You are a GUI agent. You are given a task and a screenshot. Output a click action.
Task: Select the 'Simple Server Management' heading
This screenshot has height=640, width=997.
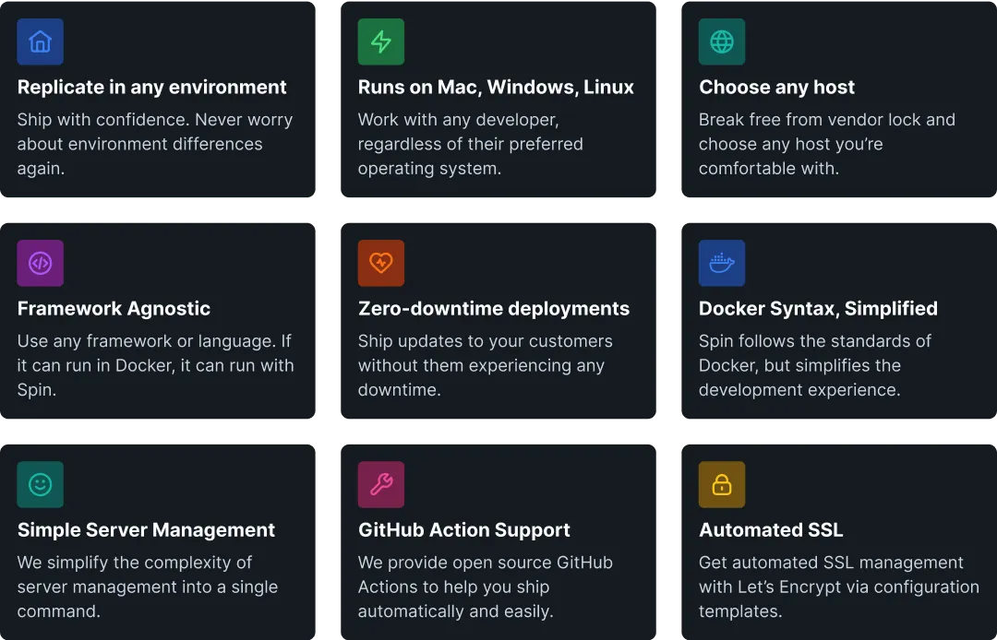click(x=146, y=530)
